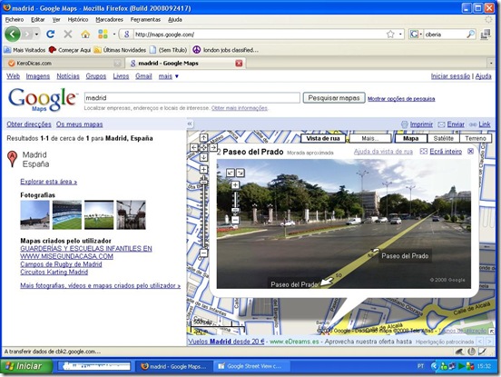Collapse the left results panel

tap(190, 124)
